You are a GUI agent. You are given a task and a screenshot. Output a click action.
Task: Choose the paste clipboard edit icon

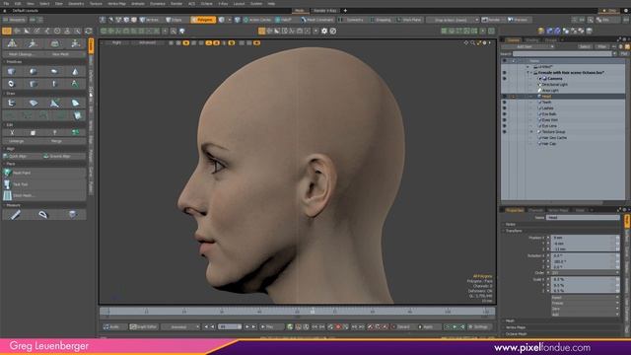(x=33, y=132)
